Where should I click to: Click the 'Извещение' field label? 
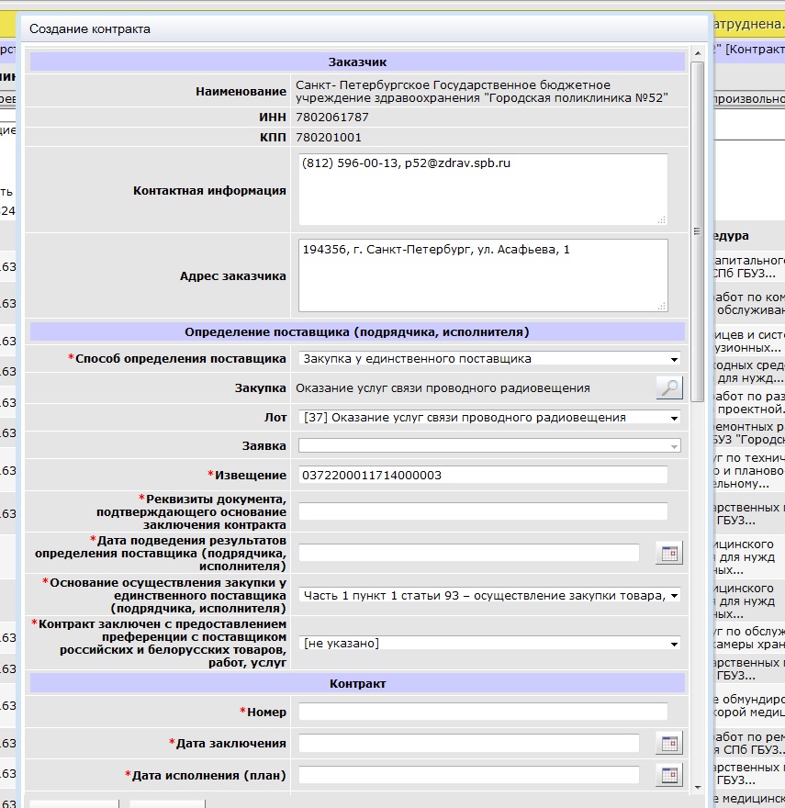[x=251, y=475]
